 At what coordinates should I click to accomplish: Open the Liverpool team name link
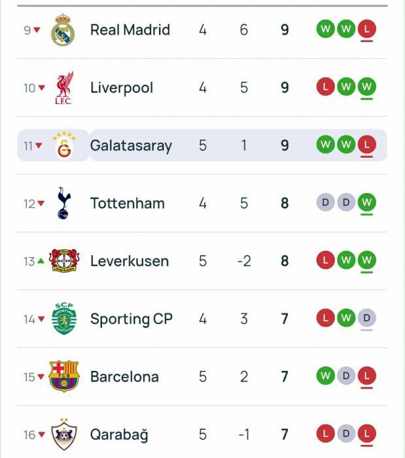122,88
